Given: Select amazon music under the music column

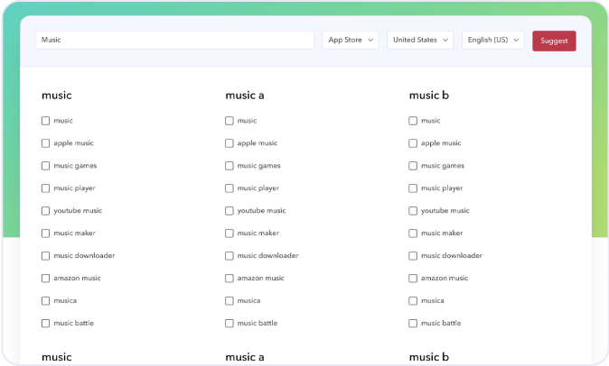Looking at the screenshot, I should [46, 279].
